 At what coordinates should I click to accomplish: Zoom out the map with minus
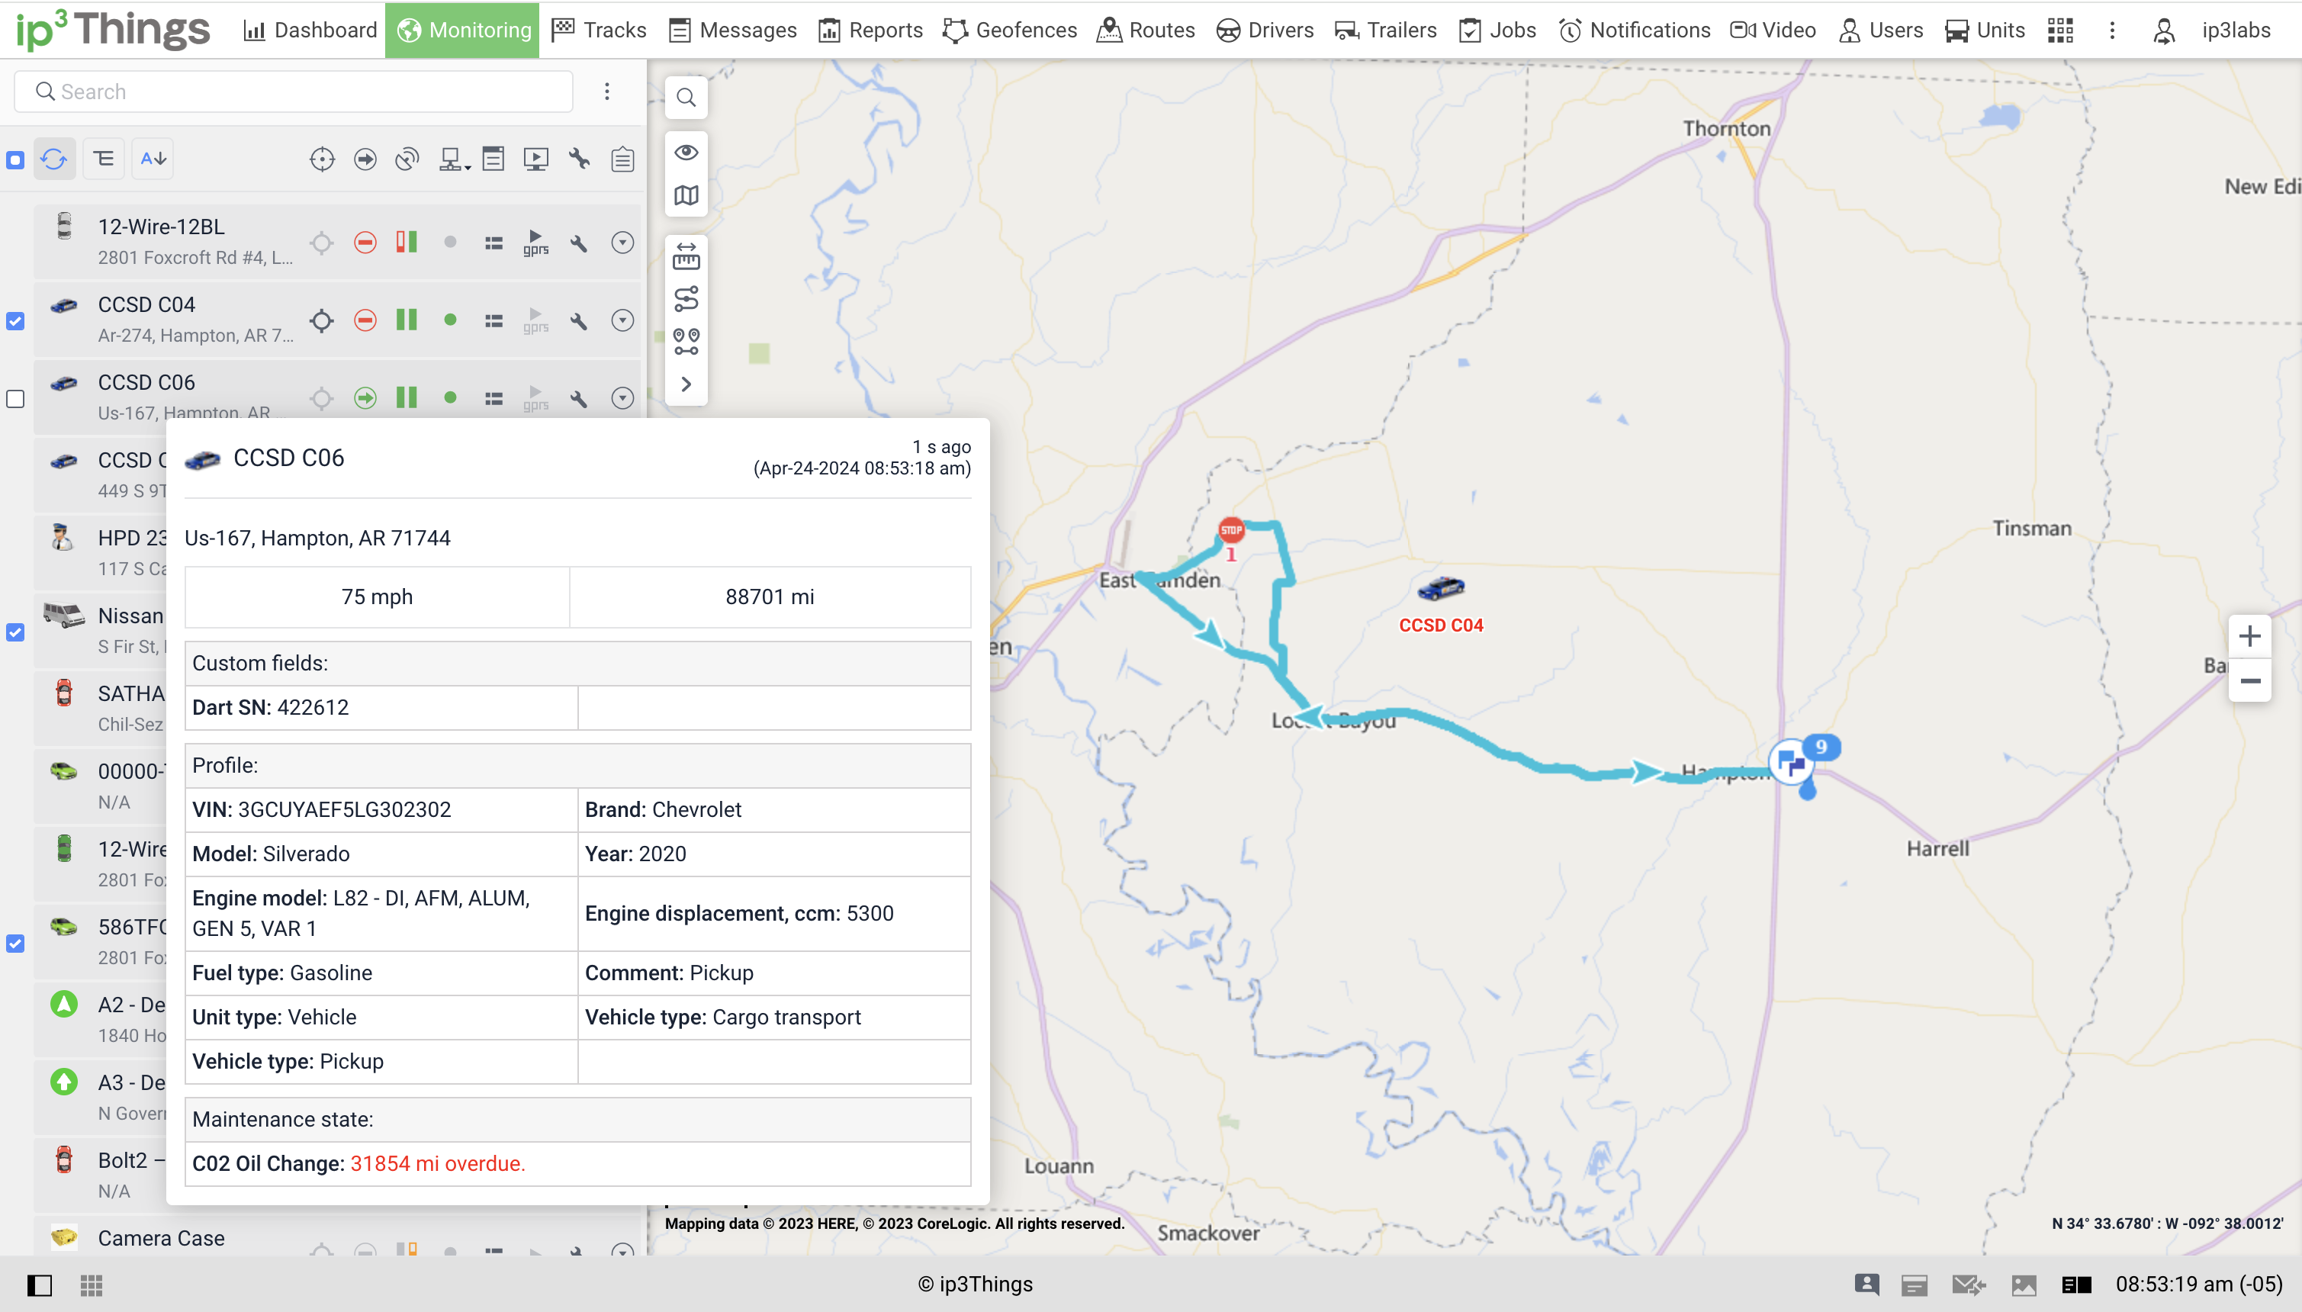[x=2249, y=681]
